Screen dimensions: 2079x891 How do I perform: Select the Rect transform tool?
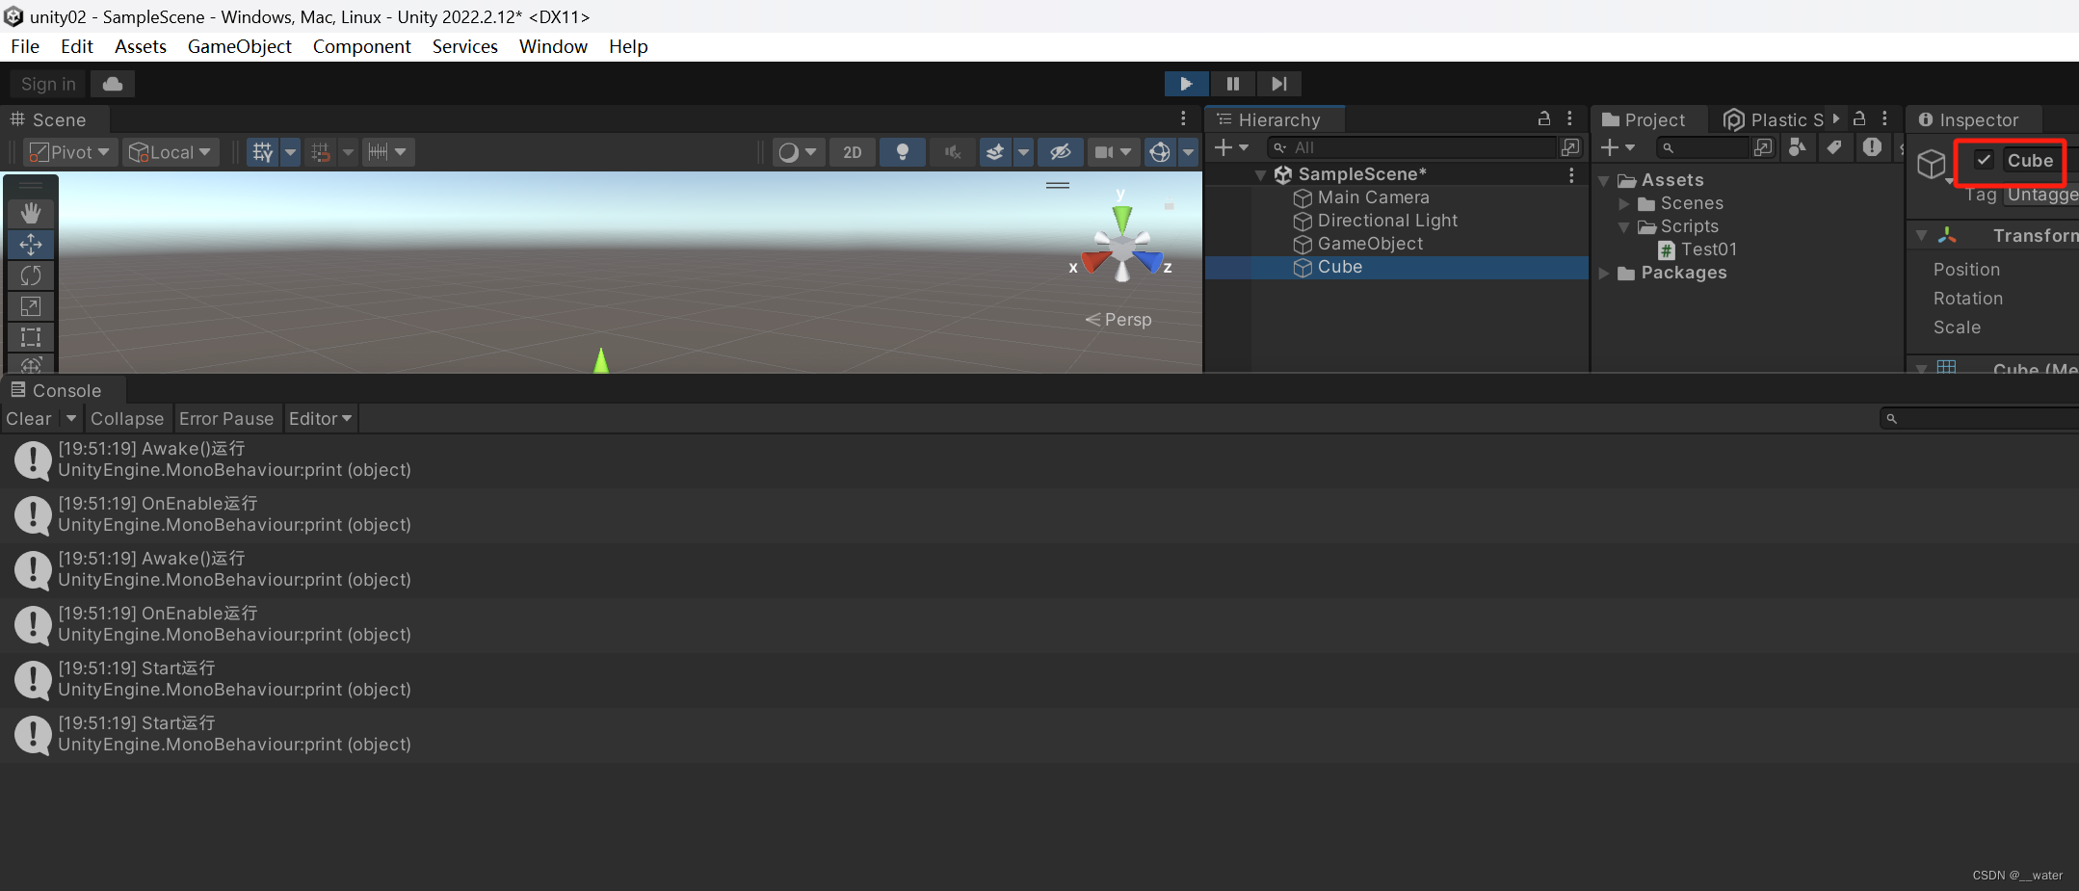point(31,336)
